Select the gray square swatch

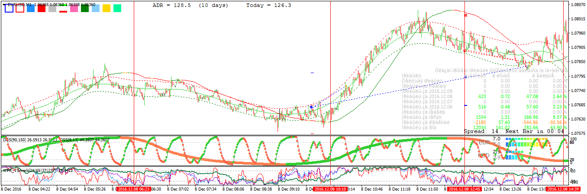point(52,8)
